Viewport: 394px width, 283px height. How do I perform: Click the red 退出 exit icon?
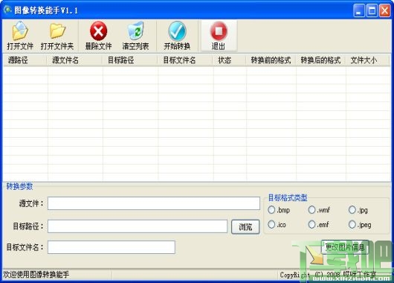point(219,31)
